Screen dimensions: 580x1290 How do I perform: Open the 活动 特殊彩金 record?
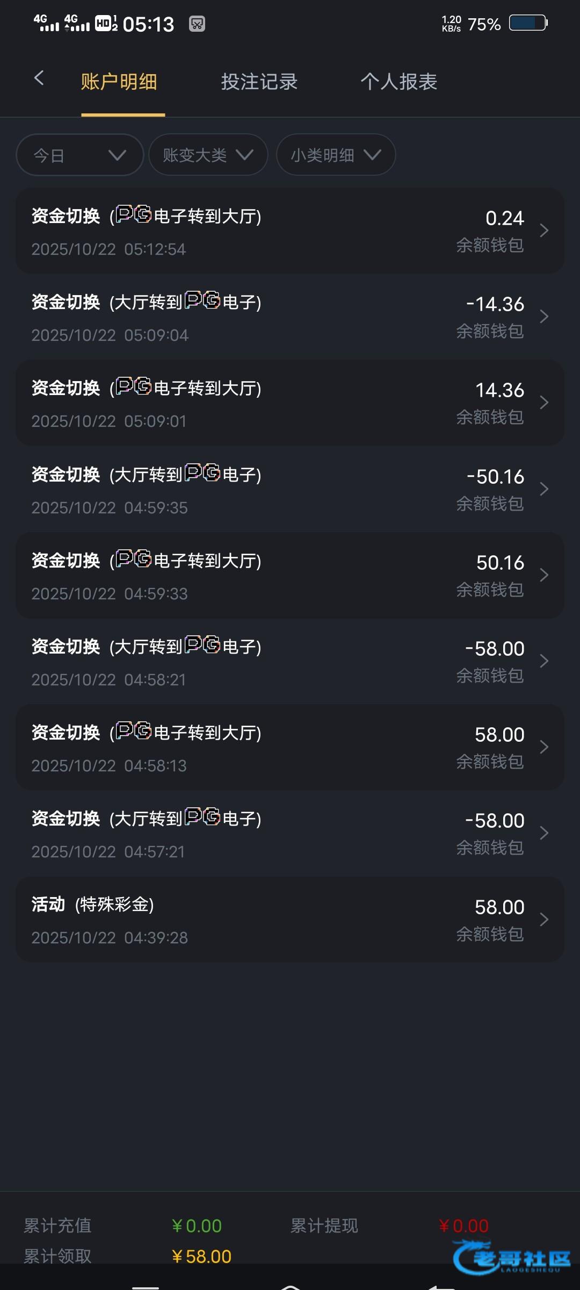point(290,920)
